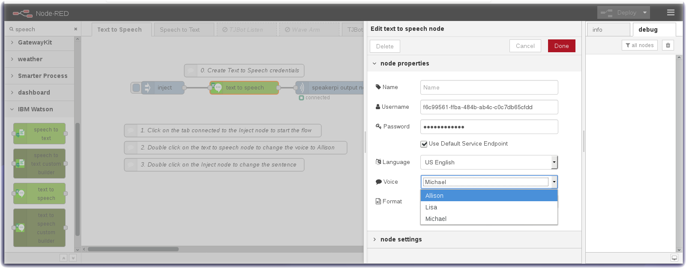Expand all palette categories
The width and height of the screenshot is (686, 268).
click(x=73, y=258)
